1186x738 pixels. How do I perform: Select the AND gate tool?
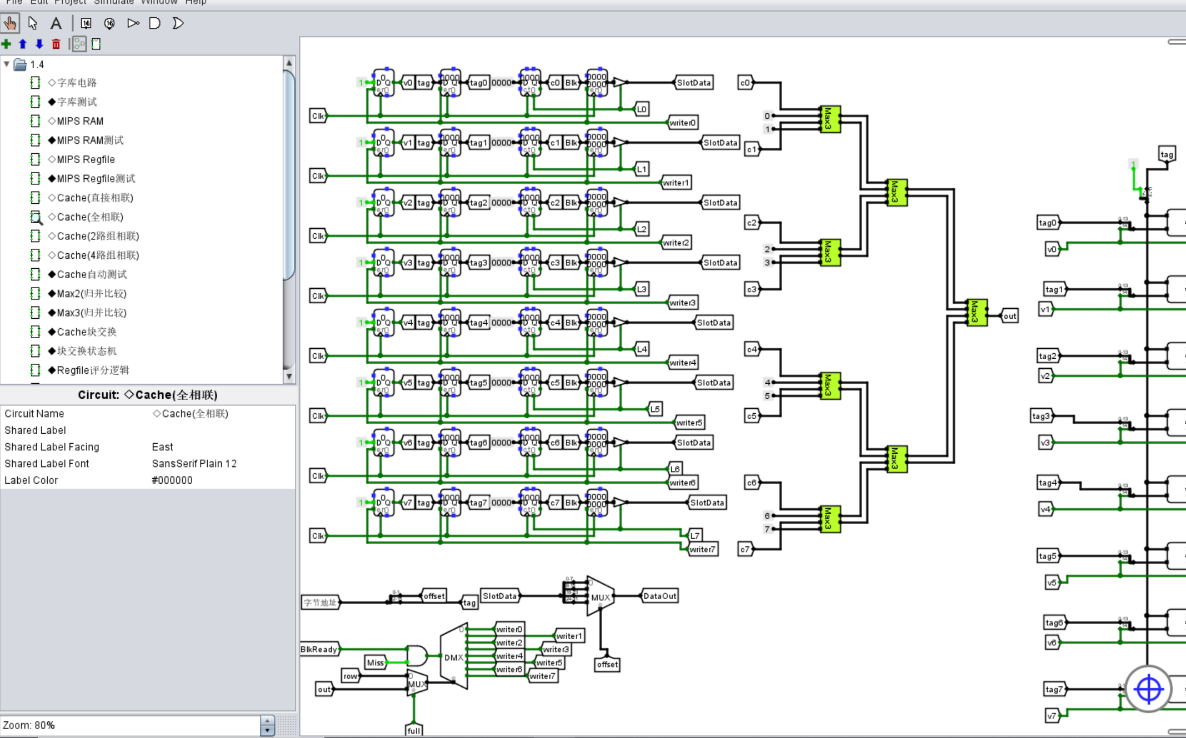(155, 23)
